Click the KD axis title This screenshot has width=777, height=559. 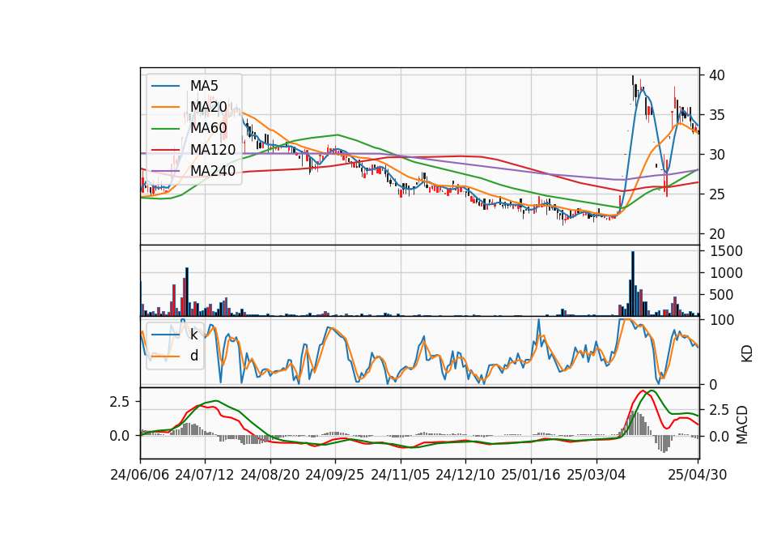pyautogui.click(x=747, y=353)
